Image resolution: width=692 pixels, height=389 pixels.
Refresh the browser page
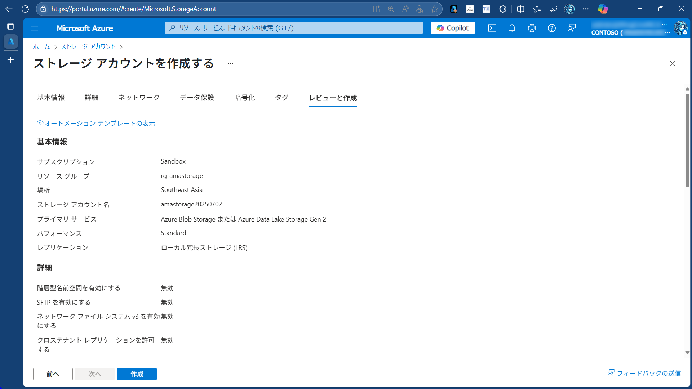pos(25,9)
